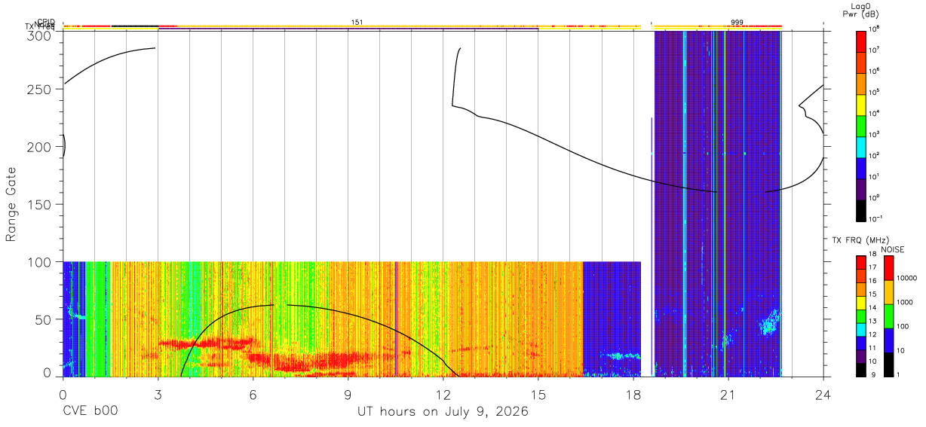The width and height of the screenshot is (926, 427).
Task: Click the 'CVE b00' radar label
Action: 90,411
